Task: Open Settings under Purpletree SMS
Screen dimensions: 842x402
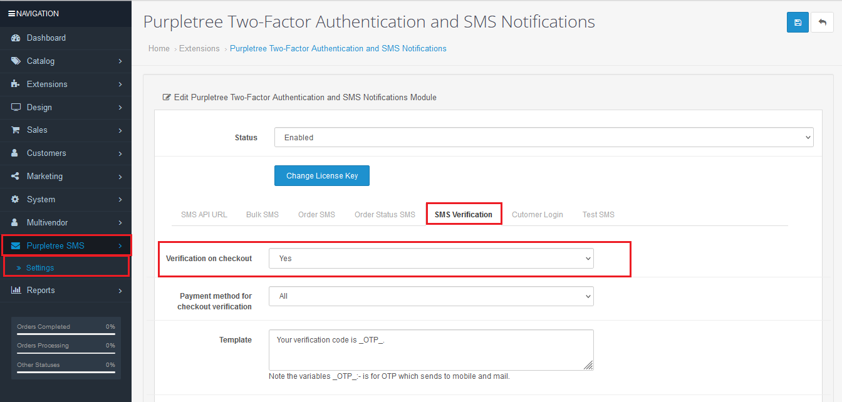Action: [x=40, y=267]
